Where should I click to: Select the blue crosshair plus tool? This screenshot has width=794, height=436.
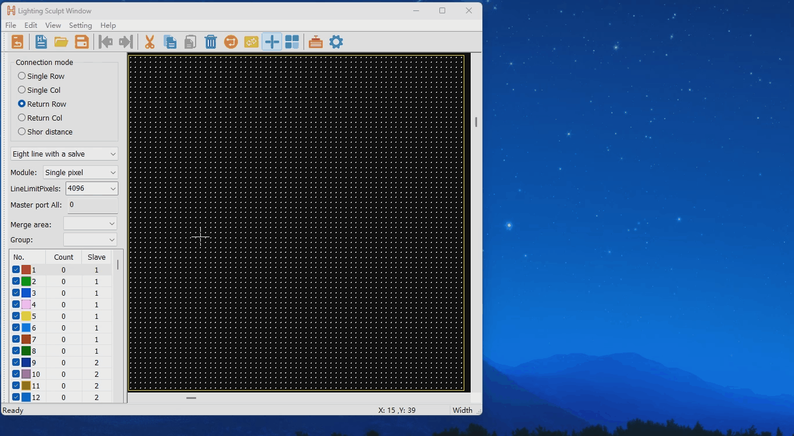[x=272, y=42]
